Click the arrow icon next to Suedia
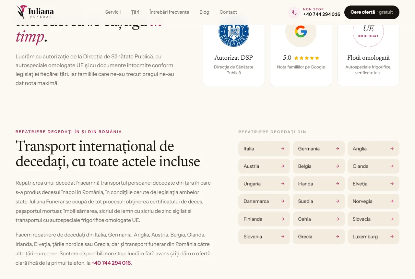Screen dimensions: 415x279 pos(338,201)
